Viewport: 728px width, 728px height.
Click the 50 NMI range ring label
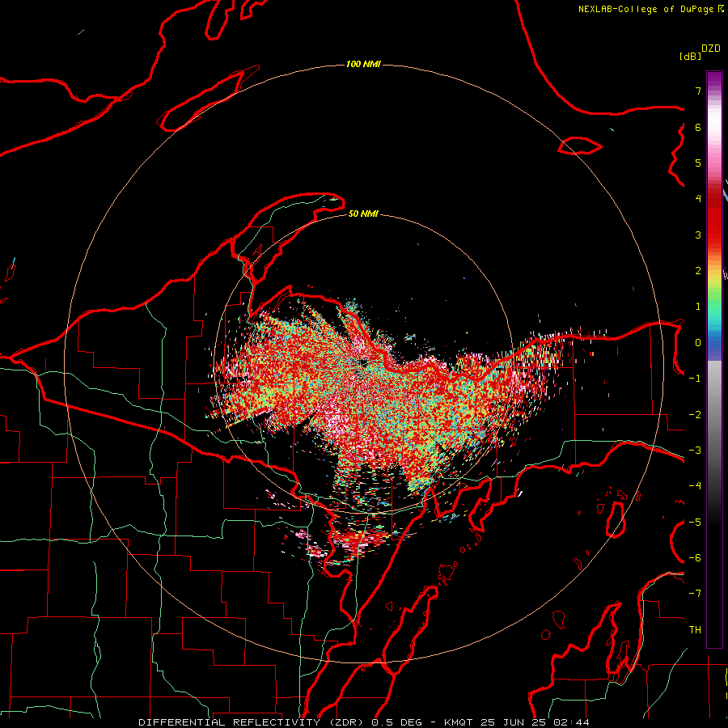tap(363, 214)
